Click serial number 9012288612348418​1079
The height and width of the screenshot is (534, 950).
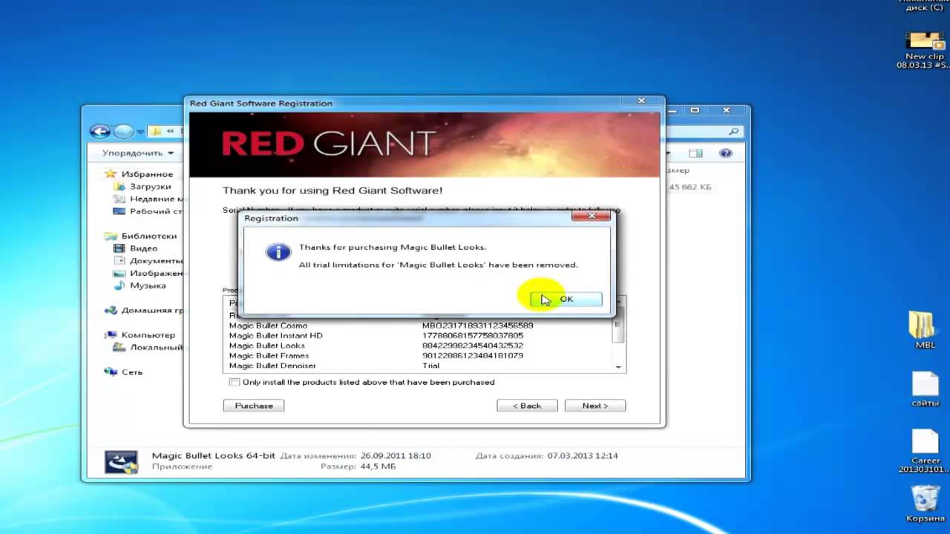(472, 355)
